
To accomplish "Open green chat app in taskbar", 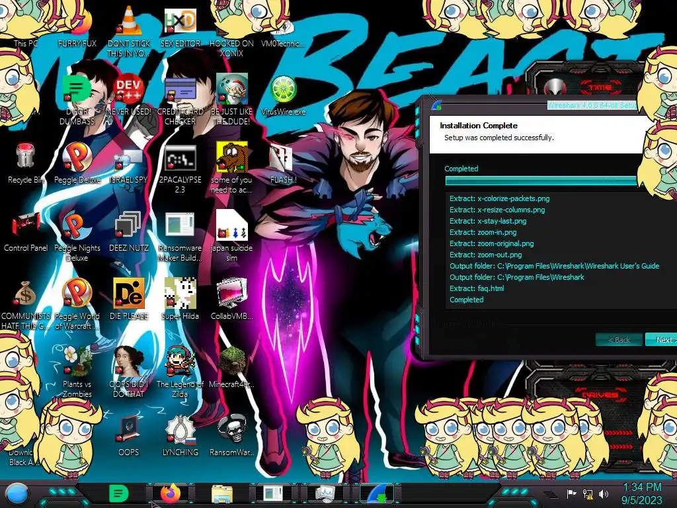I will [x=118, y=493].
